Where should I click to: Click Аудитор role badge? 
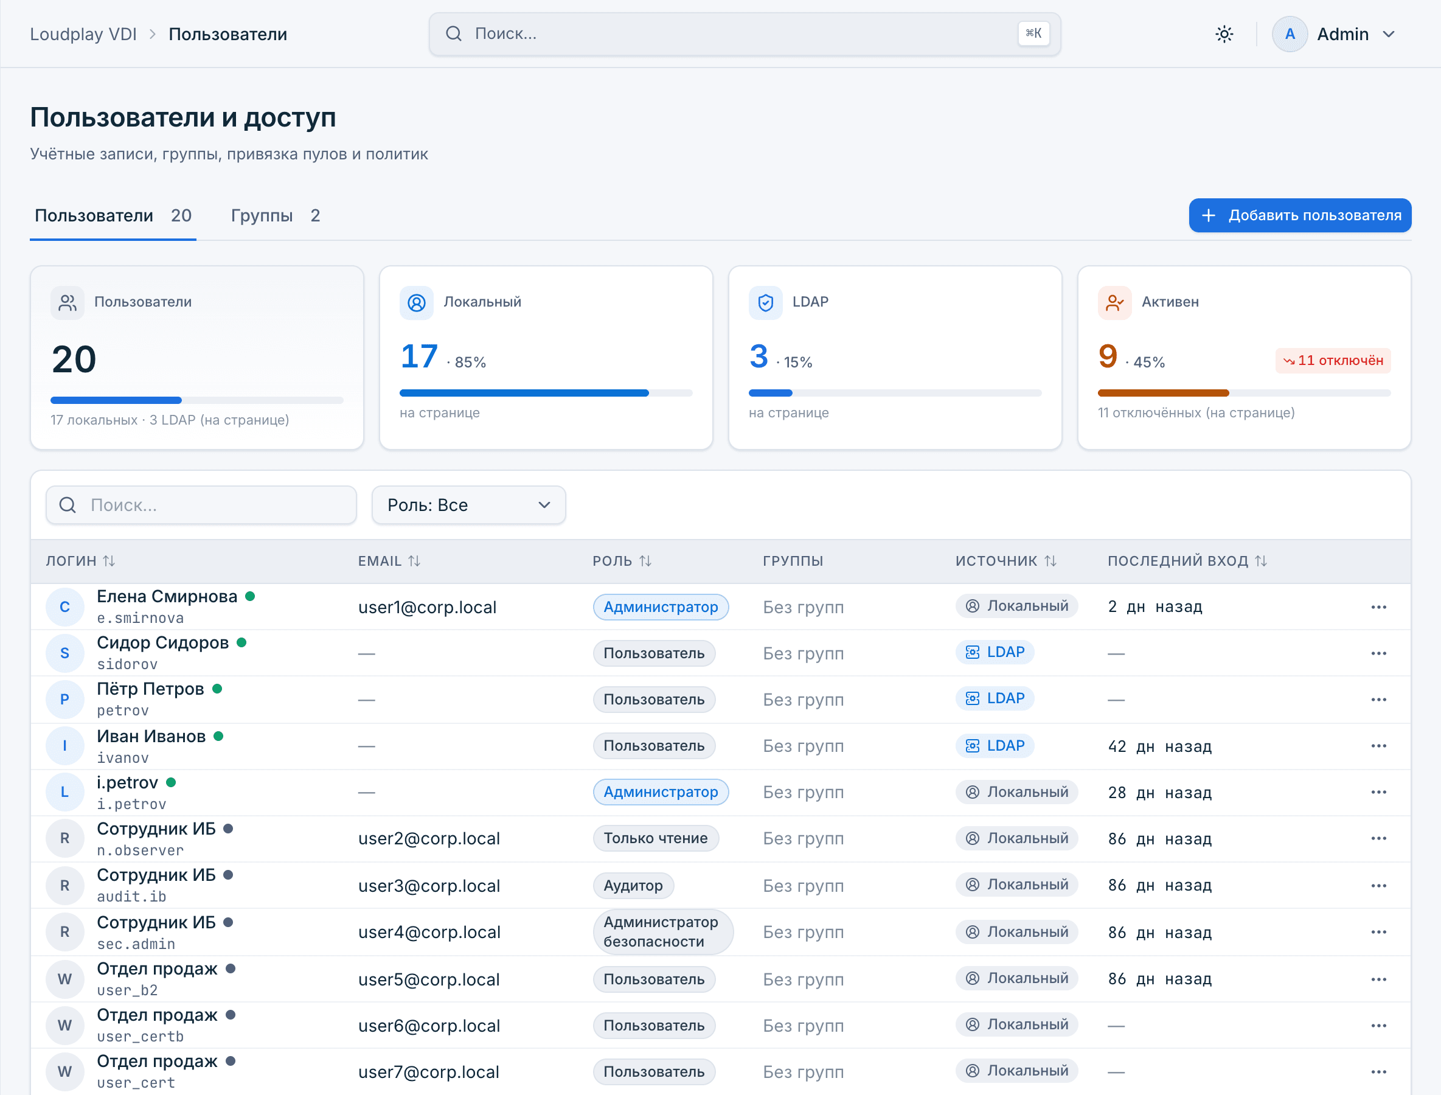tap(633, 885)
